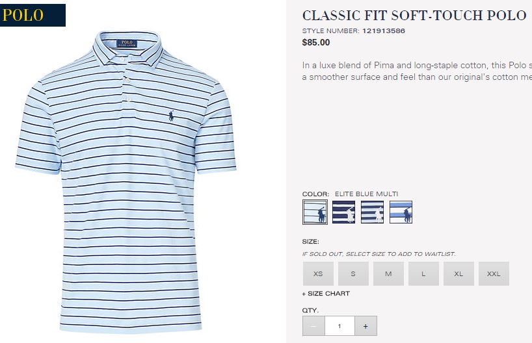
Task: Choose the dark navy striped swatch with white pony
Action: coord(343,212)
